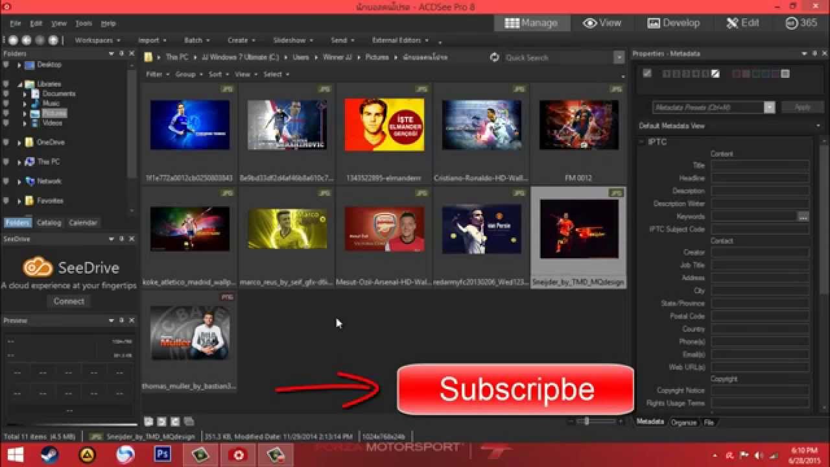Open Keywords picker ellipsis button
830x467 pixels.
tap(803, 217)
